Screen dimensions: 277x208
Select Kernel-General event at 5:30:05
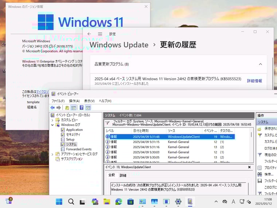(170, 157)
